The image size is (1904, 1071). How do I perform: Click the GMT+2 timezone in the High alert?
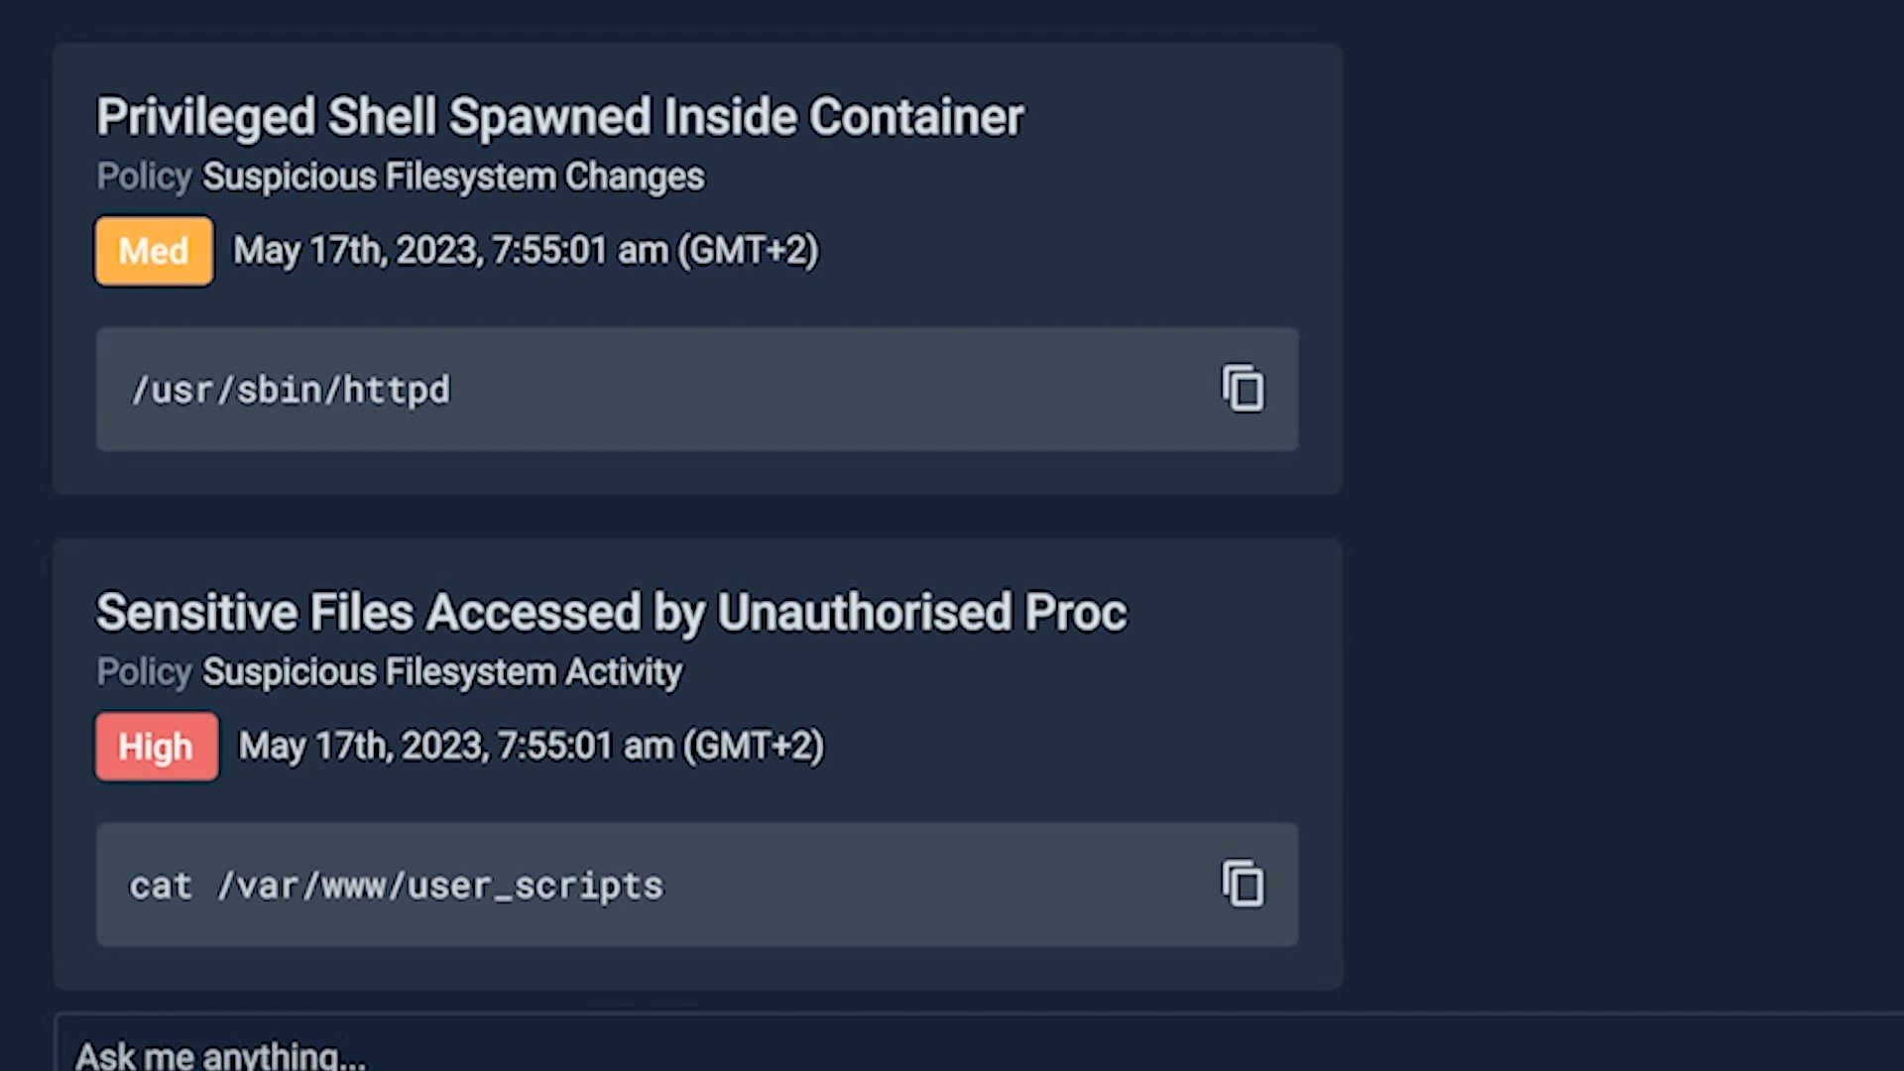click(755, 747)
